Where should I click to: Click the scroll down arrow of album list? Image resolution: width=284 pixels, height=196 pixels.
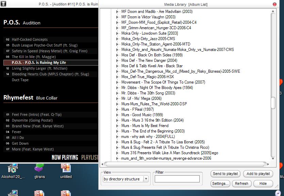(273, 159)
